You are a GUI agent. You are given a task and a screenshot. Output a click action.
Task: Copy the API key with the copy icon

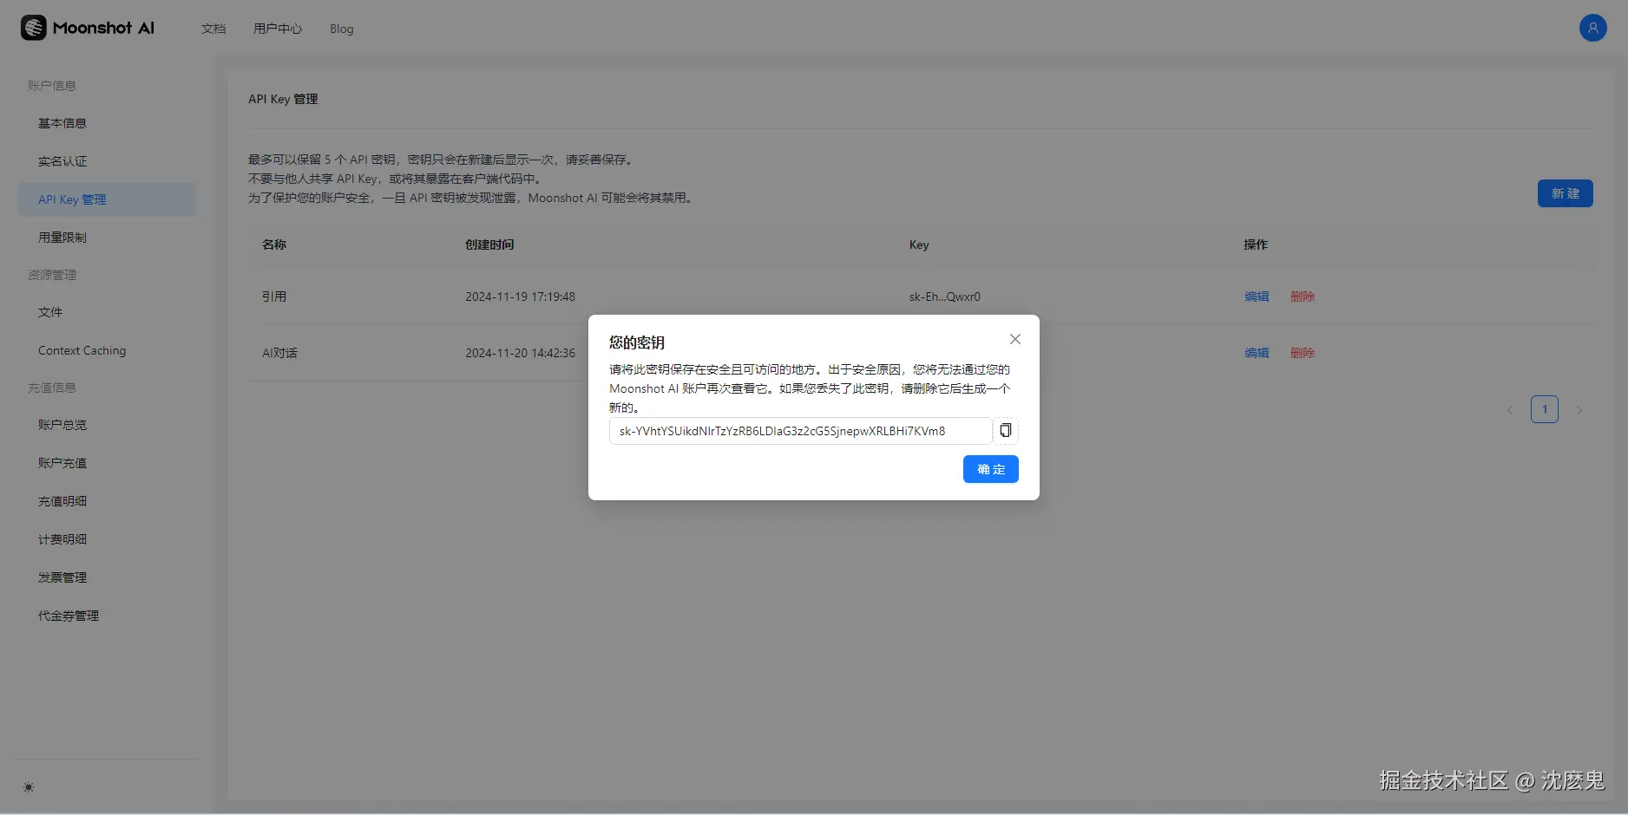coord(1005,430)
